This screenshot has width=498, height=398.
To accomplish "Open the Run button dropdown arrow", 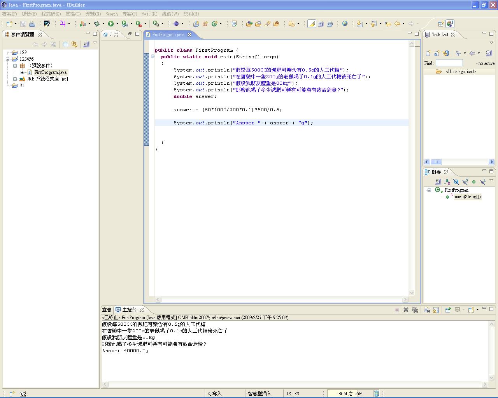I will pos(117,24).
